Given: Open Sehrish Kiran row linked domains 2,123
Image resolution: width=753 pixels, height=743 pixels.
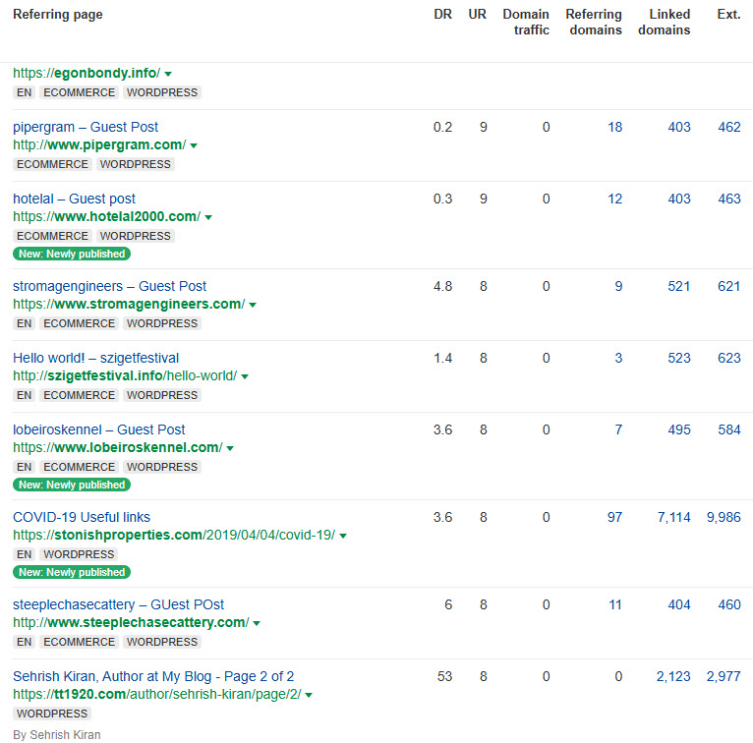Looking at the screenshot, I should coord(673,676).
